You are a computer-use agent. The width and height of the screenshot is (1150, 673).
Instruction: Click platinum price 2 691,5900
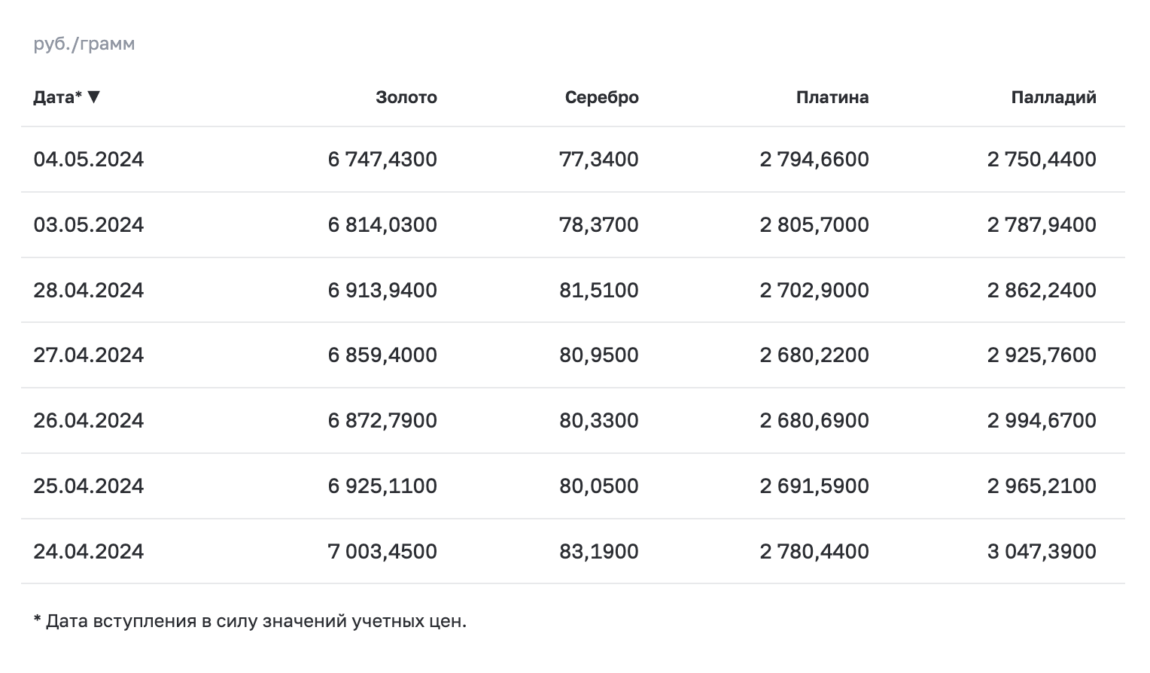point(814,486)
